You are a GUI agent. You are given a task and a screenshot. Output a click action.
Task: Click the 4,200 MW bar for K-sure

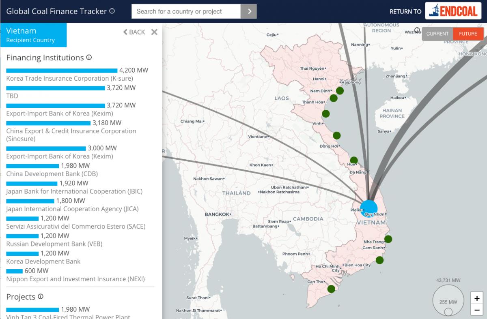coord(62,71)
